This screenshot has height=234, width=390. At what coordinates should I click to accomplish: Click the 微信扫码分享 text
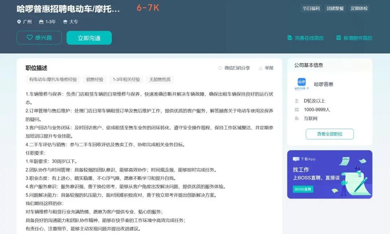tap(237, 68)
